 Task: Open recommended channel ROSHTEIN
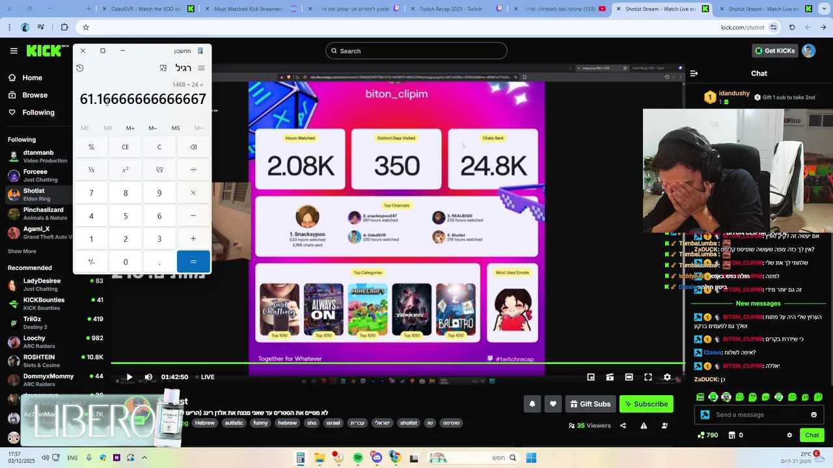click(x=55, y=361)
